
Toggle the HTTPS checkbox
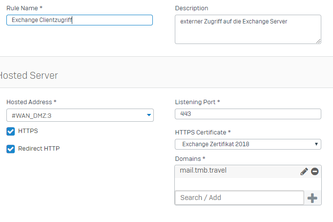pos(11,131)
